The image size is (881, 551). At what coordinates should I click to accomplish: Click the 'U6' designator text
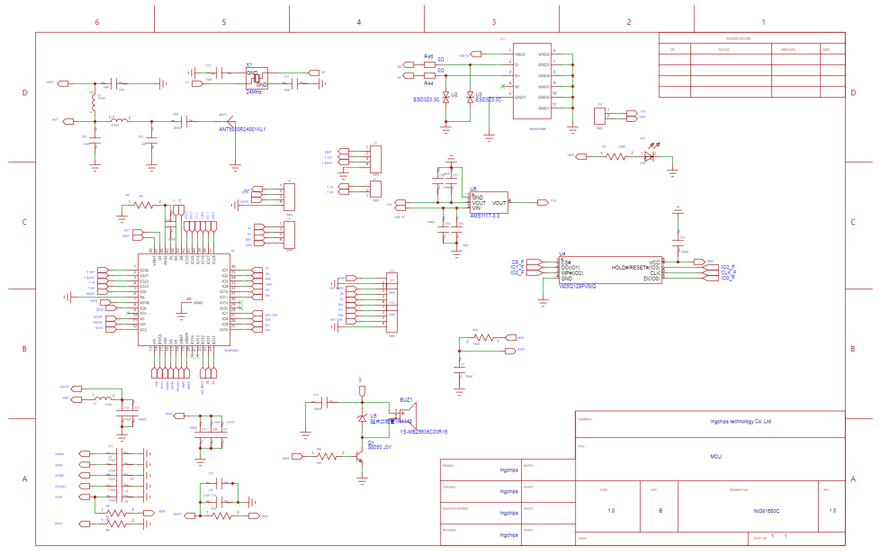(x=473, y=189)
